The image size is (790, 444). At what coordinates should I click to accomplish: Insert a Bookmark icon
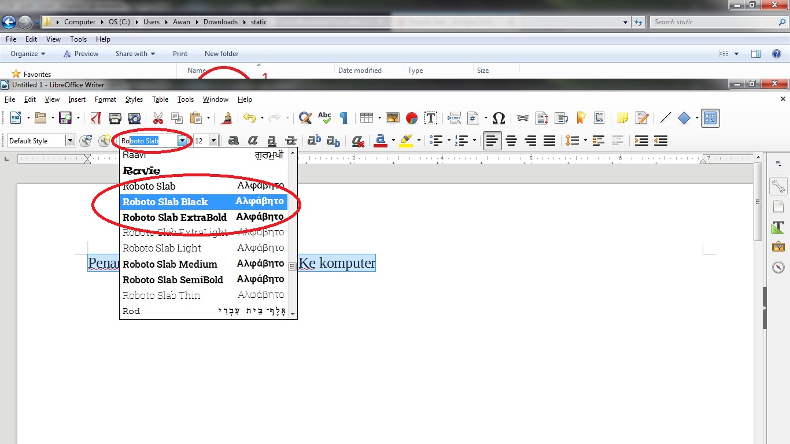(x=581, y=118)
